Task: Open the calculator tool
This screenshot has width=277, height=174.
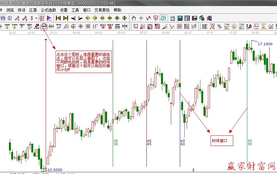Action: coord(180,18)
